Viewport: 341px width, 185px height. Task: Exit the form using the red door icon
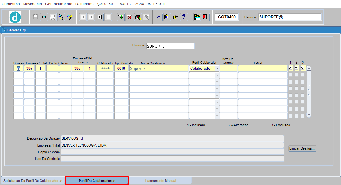pyautogui.click(x=205, y=17)
